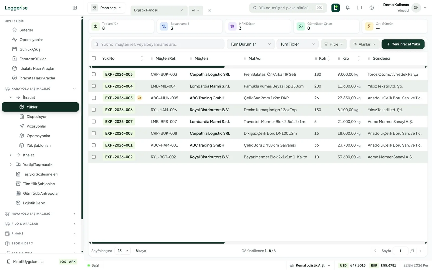Collapse the sidebar panel icon

coord(75,8)
